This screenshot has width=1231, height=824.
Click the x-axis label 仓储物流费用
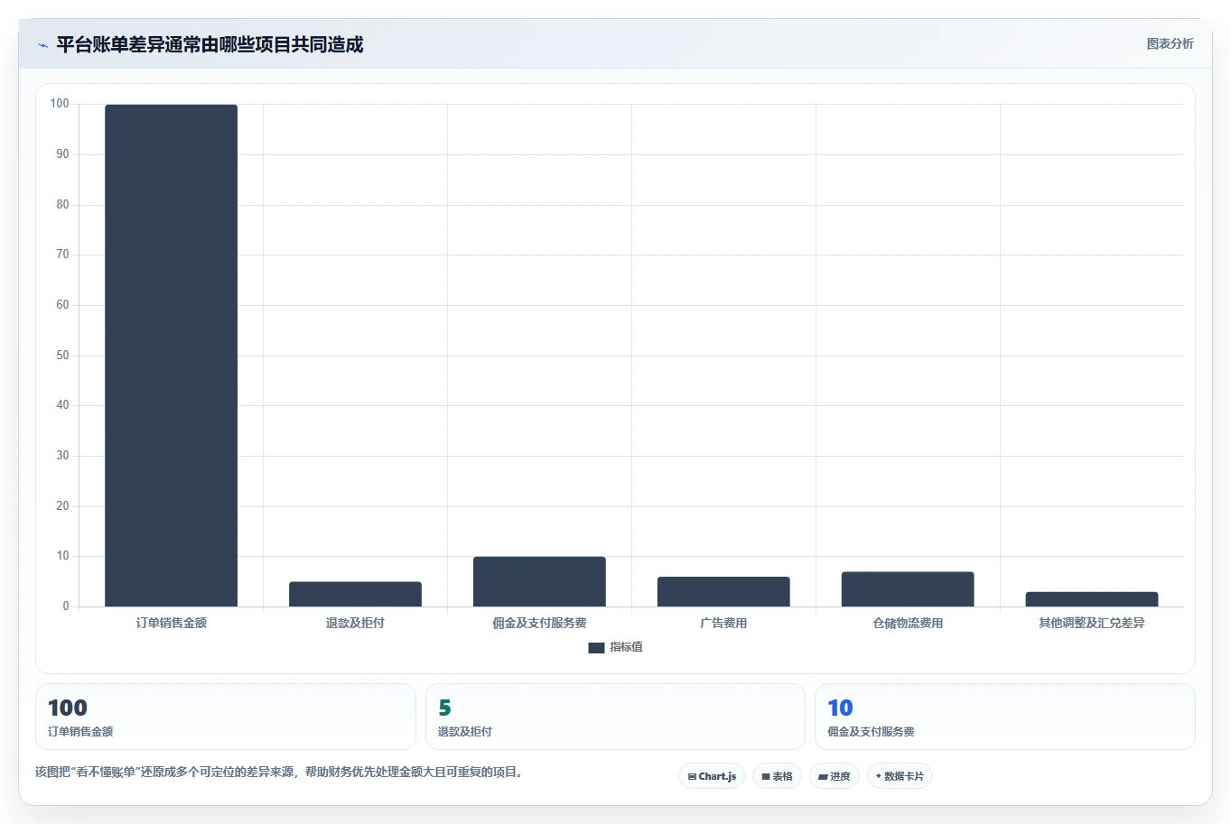[x=908, y=623]
